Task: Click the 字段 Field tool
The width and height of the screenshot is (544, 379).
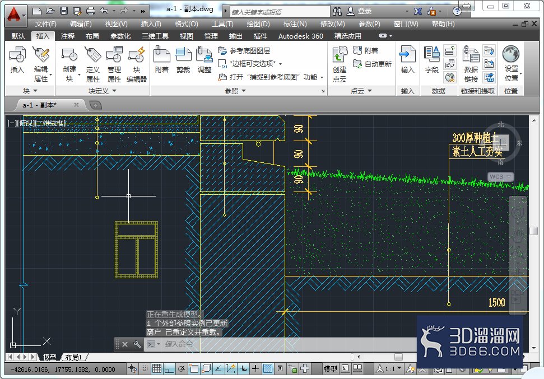Action: tap(432, 60)
